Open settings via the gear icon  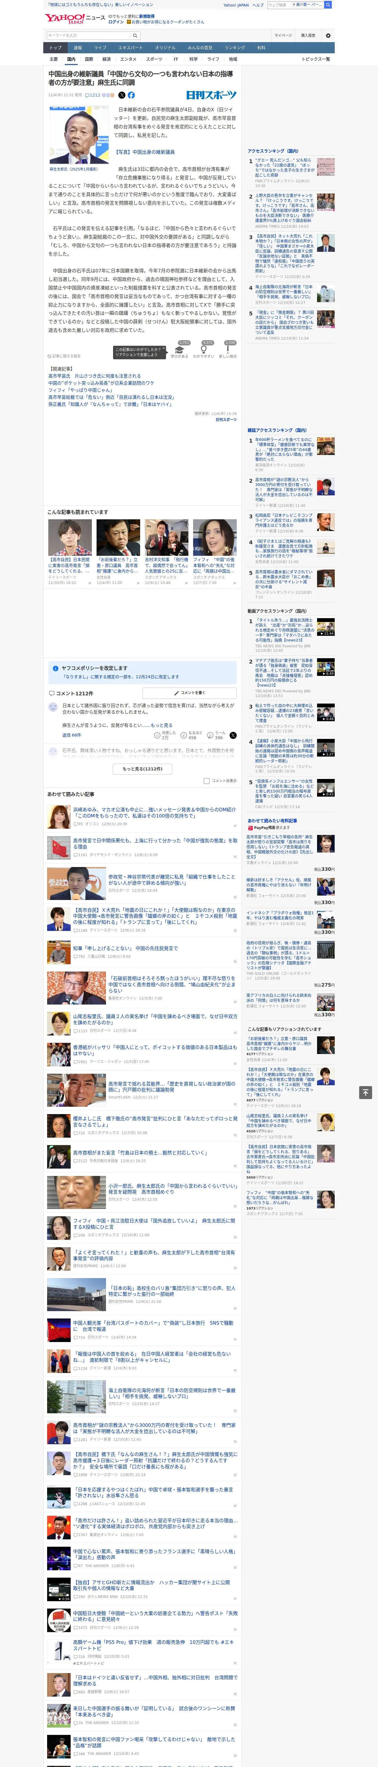pyautogui.click(x=328, y=36)
